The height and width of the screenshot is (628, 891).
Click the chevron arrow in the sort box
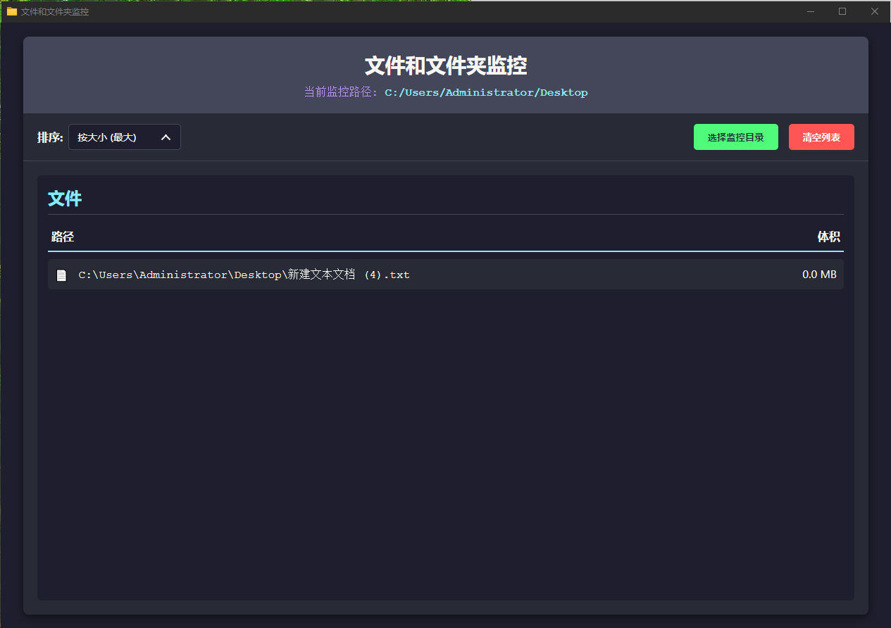[x=166, y=137]
